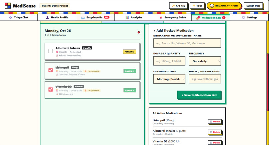Switch to the Triage Chat tab

click(x=19, y=17)
